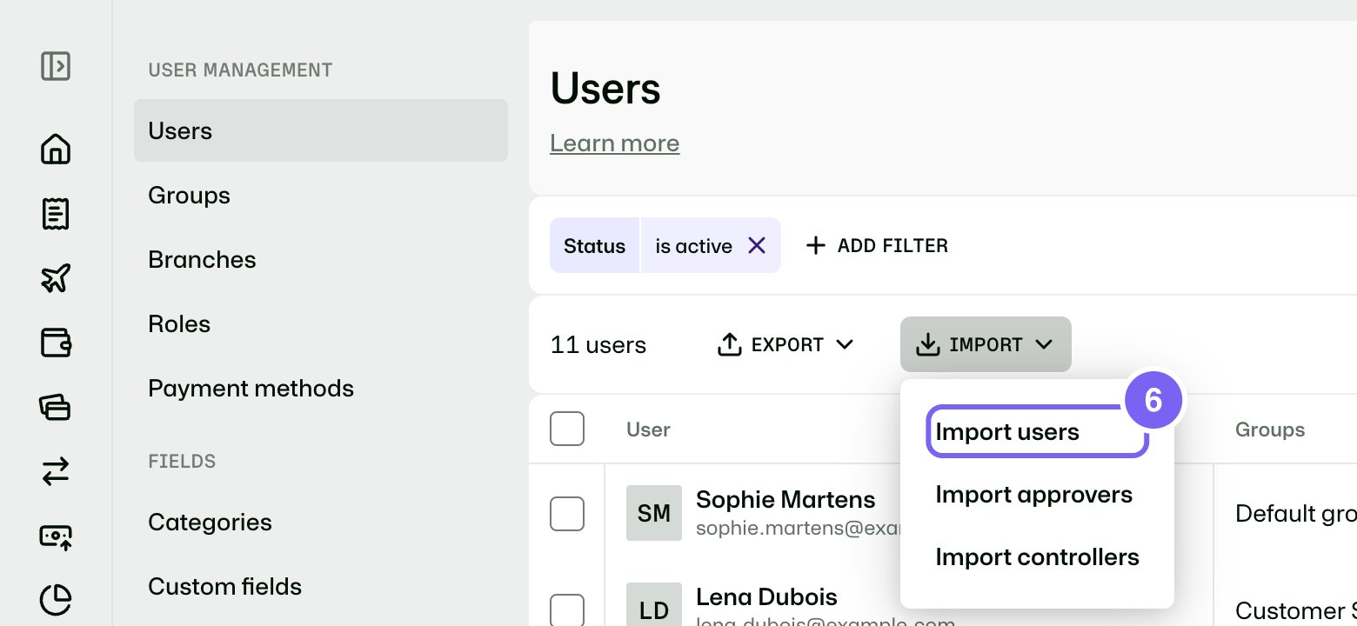Open Custom fields under Fields
Screen dimensions: 1357x626
click(x=321, y=586)
